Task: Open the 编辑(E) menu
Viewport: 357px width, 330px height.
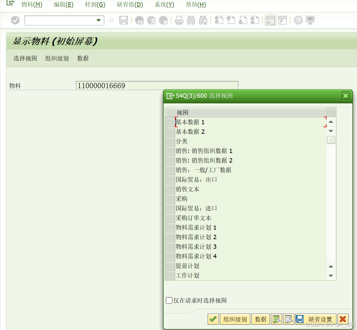Action: pyautogui.click(x=64, y=5)
